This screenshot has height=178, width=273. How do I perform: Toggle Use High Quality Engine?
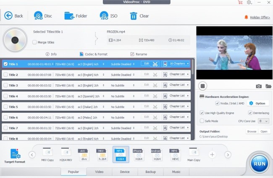[202, 113]
